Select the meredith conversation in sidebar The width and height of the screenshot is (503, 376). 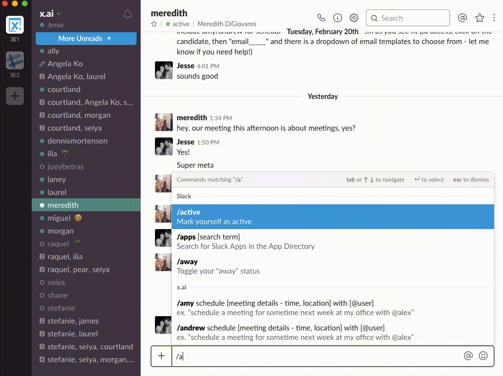point(86,205)
